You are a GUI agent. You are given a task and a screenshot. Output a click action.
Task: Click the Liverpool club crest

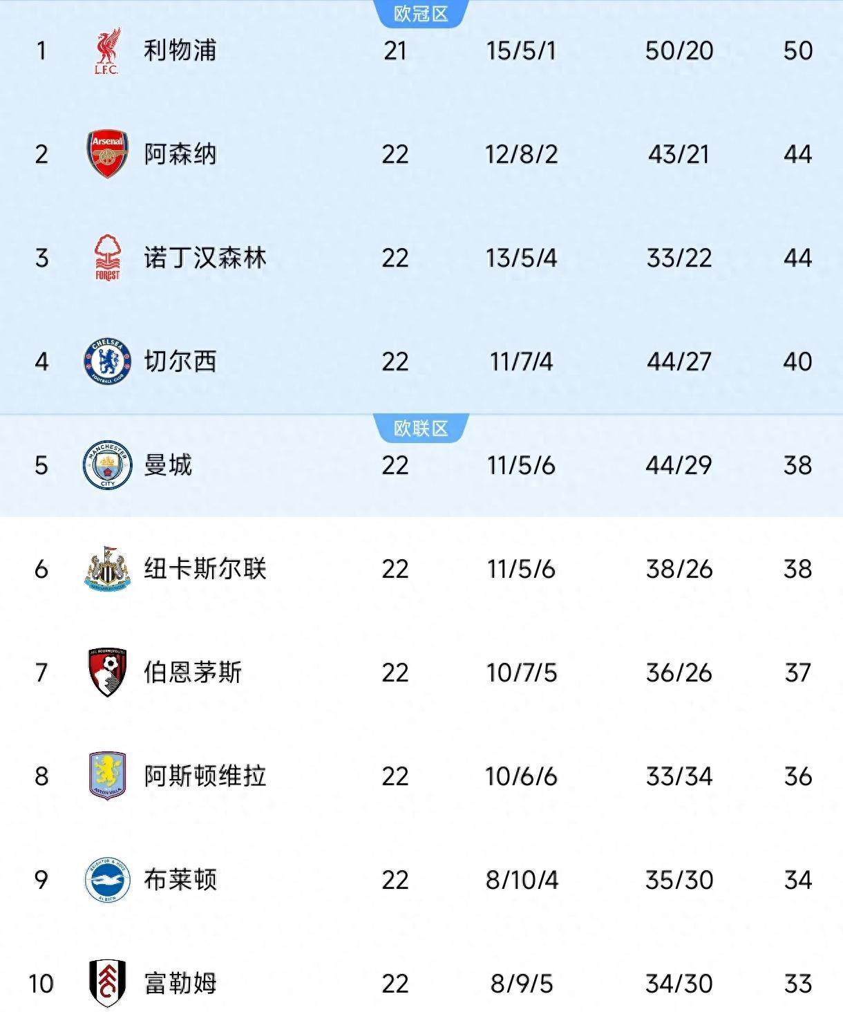(x=107, y=50)
